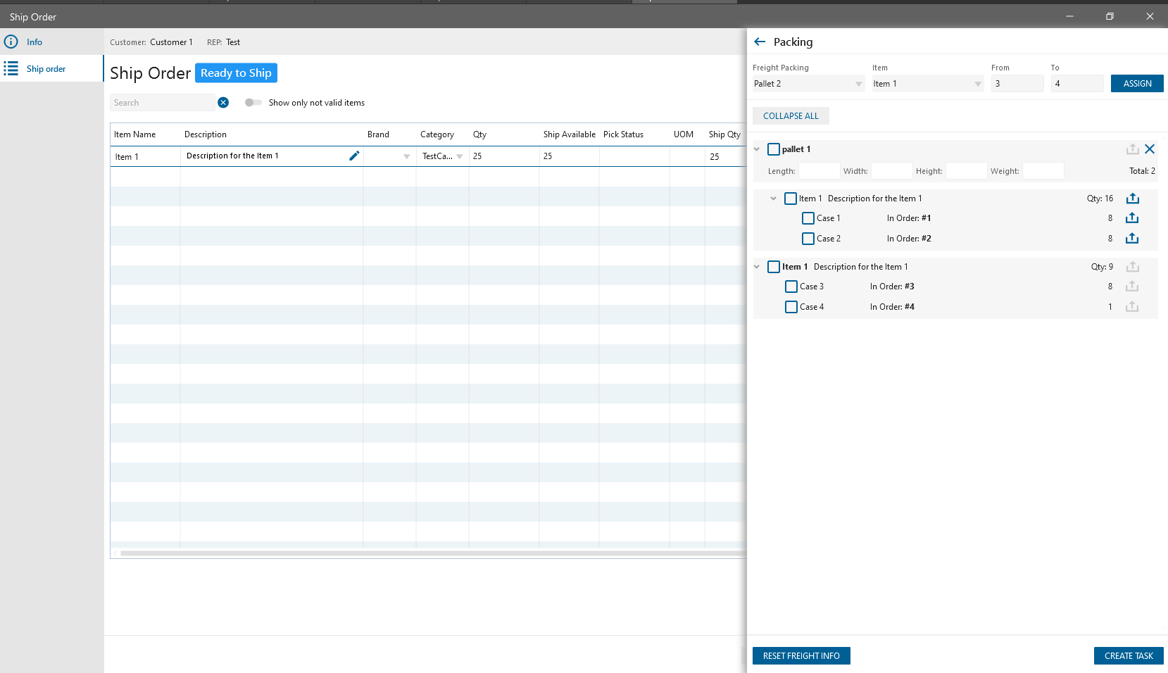Click the CREATE TASK button
Screen dimensions: 1168x673
click(x=1128, y=655)
